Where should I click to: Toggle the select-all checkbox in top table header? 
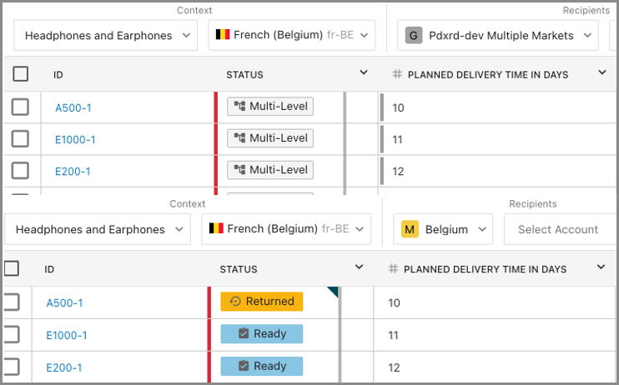21,74
